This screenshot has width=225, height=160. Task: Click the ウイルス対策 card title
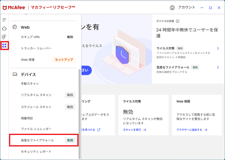tap(132, 101)
